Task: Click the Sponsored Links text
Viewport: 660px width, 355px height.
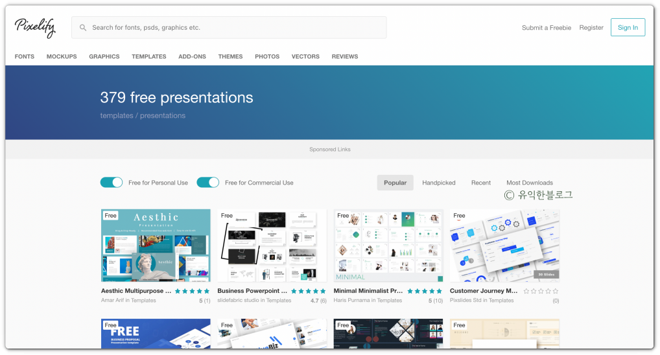Action: tap(329, 149)
